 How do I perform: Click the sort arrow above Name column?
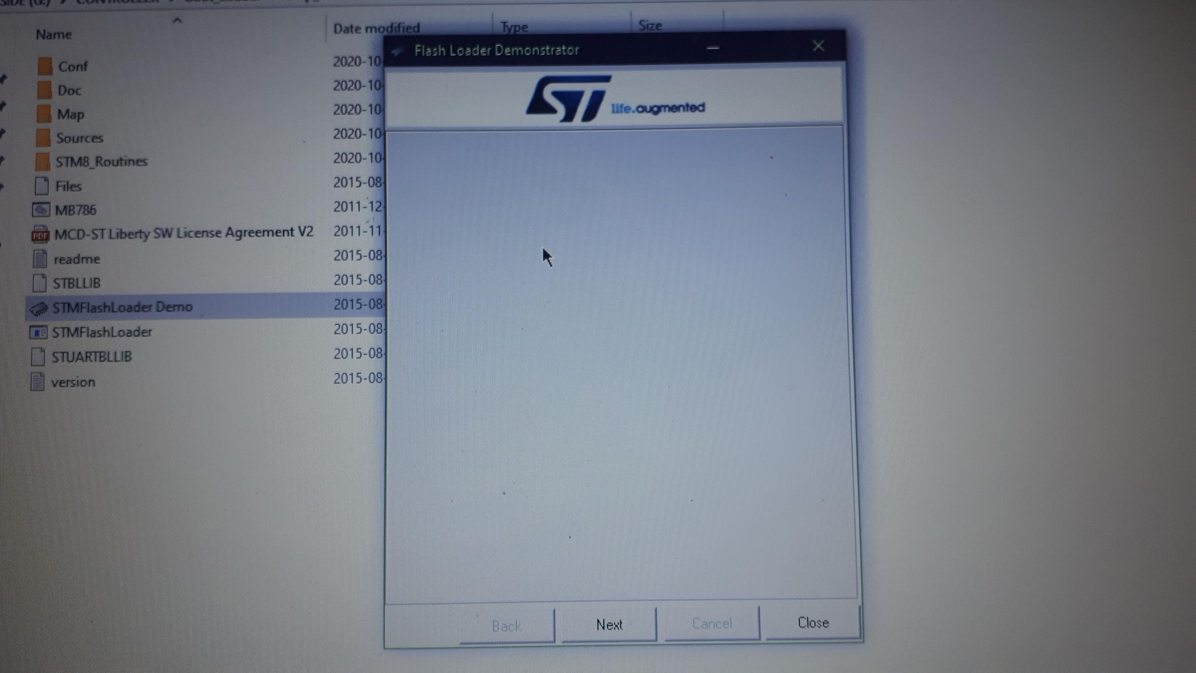click(177, 20)
